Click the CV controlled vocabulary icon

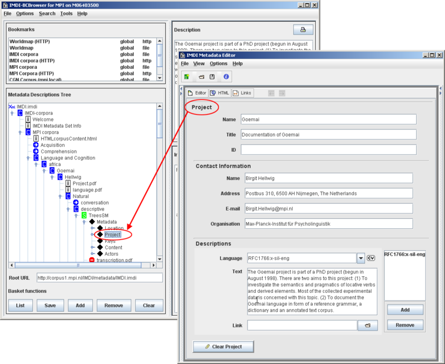click(x=371, y=258)
